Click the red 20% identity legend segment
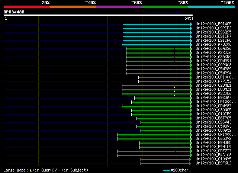The width and height of the screenshot is (238, 173). pyautogui.click(x=27, y=7)
